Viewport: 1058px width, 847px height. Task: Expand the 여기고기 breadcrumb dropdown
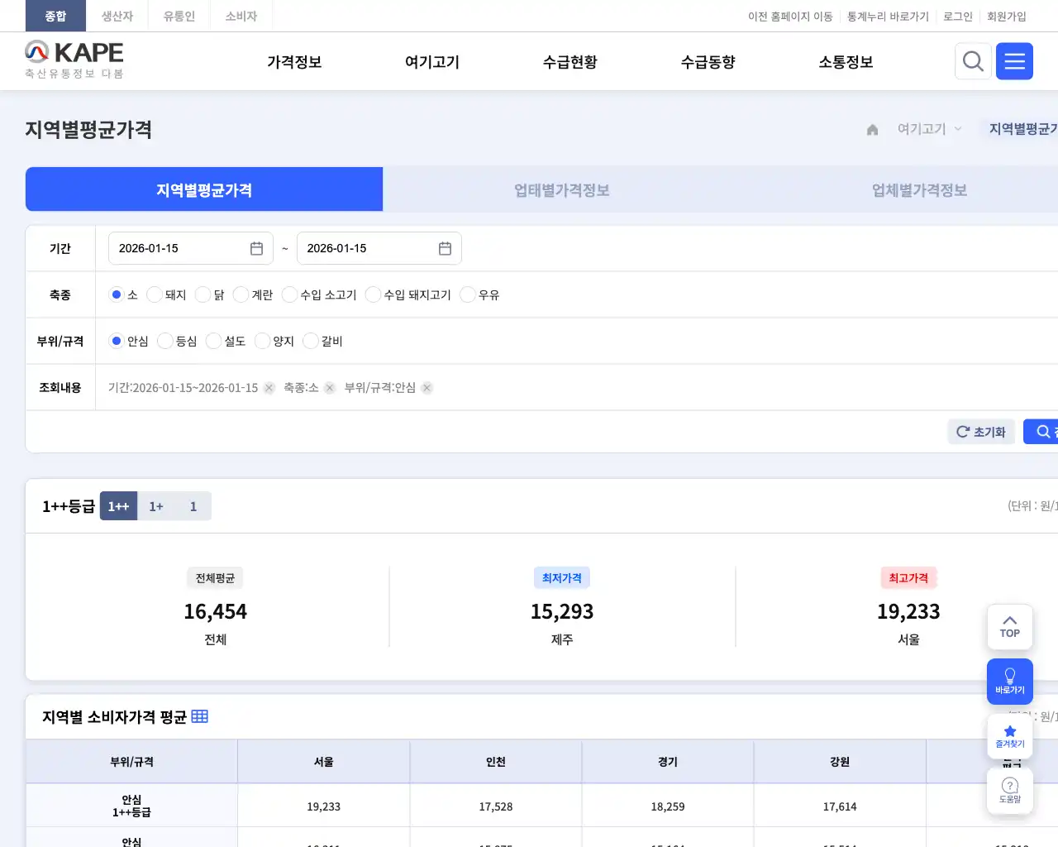coord(957,128)
